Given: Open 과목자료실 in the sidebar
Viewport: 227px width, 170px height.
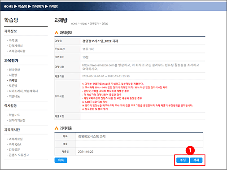Looking at the screenshot, I should coord(16,139).
